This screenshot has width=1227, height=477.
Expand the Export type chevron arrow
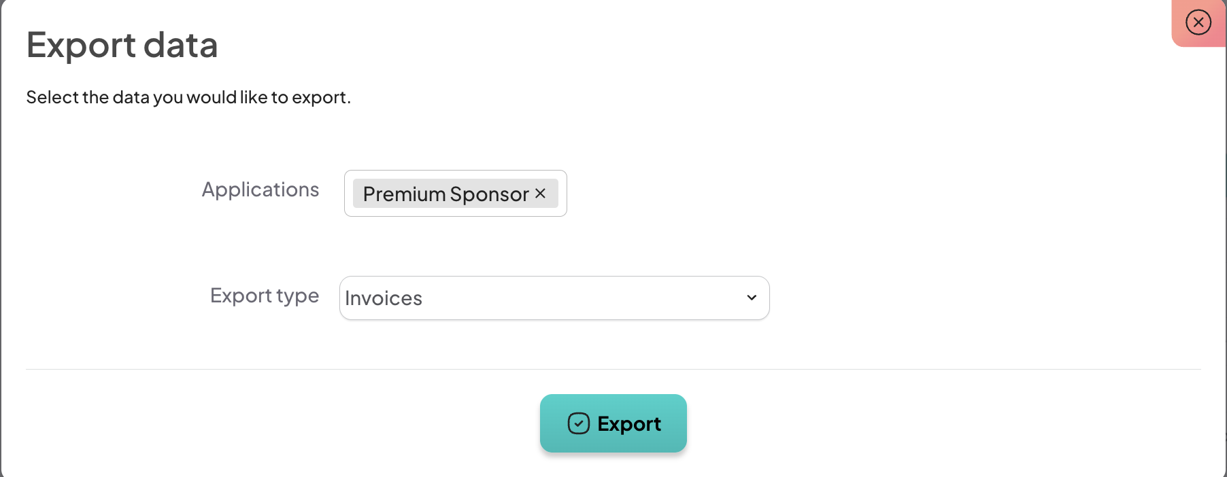(x=752, y=298)
